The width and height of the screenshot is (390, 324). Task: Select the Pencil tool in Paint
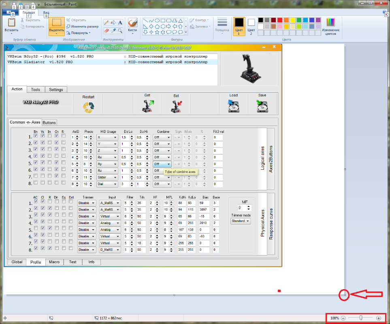tap(106, 23)
